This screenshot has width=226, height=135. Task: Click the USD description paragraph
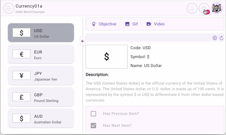[x=154, y=92]
